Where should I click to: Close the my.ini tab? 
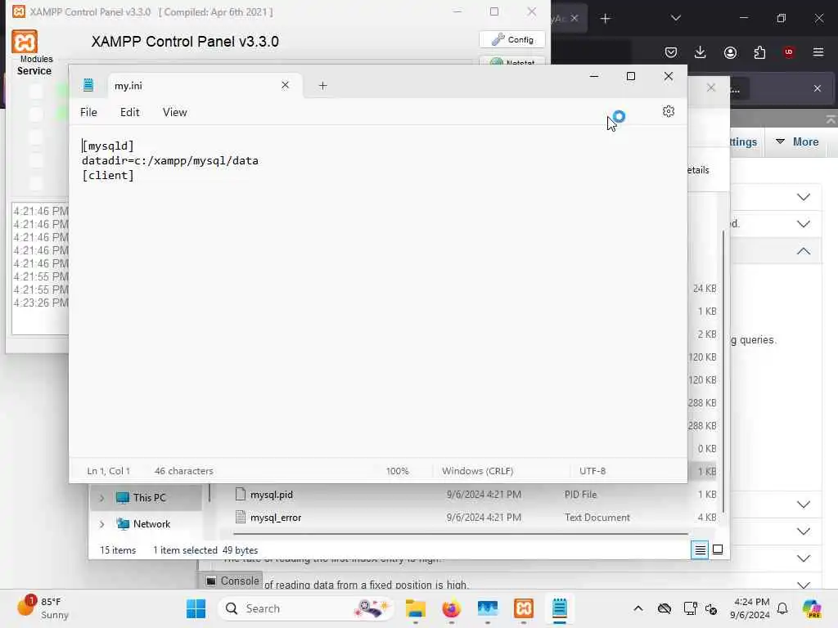[x=285, y=85]
